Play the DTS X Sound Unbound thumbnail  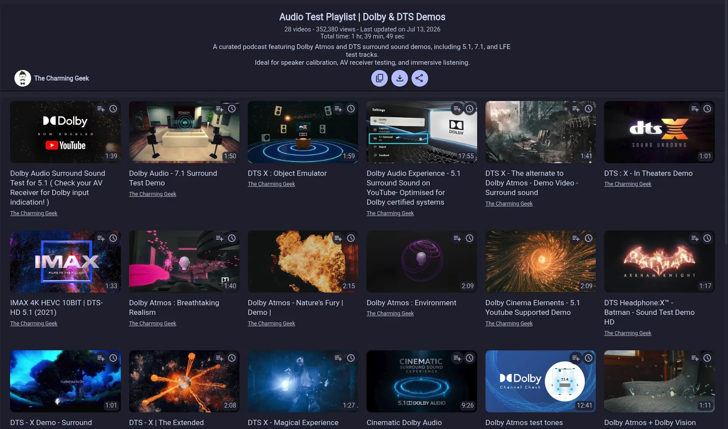[x=659, y=132]
